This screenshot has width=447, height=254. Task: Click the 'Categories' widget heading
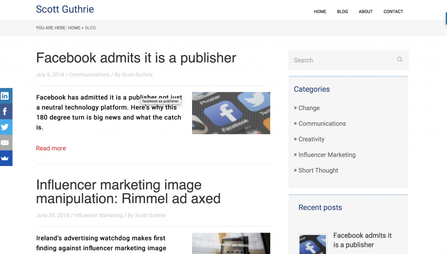312,89
